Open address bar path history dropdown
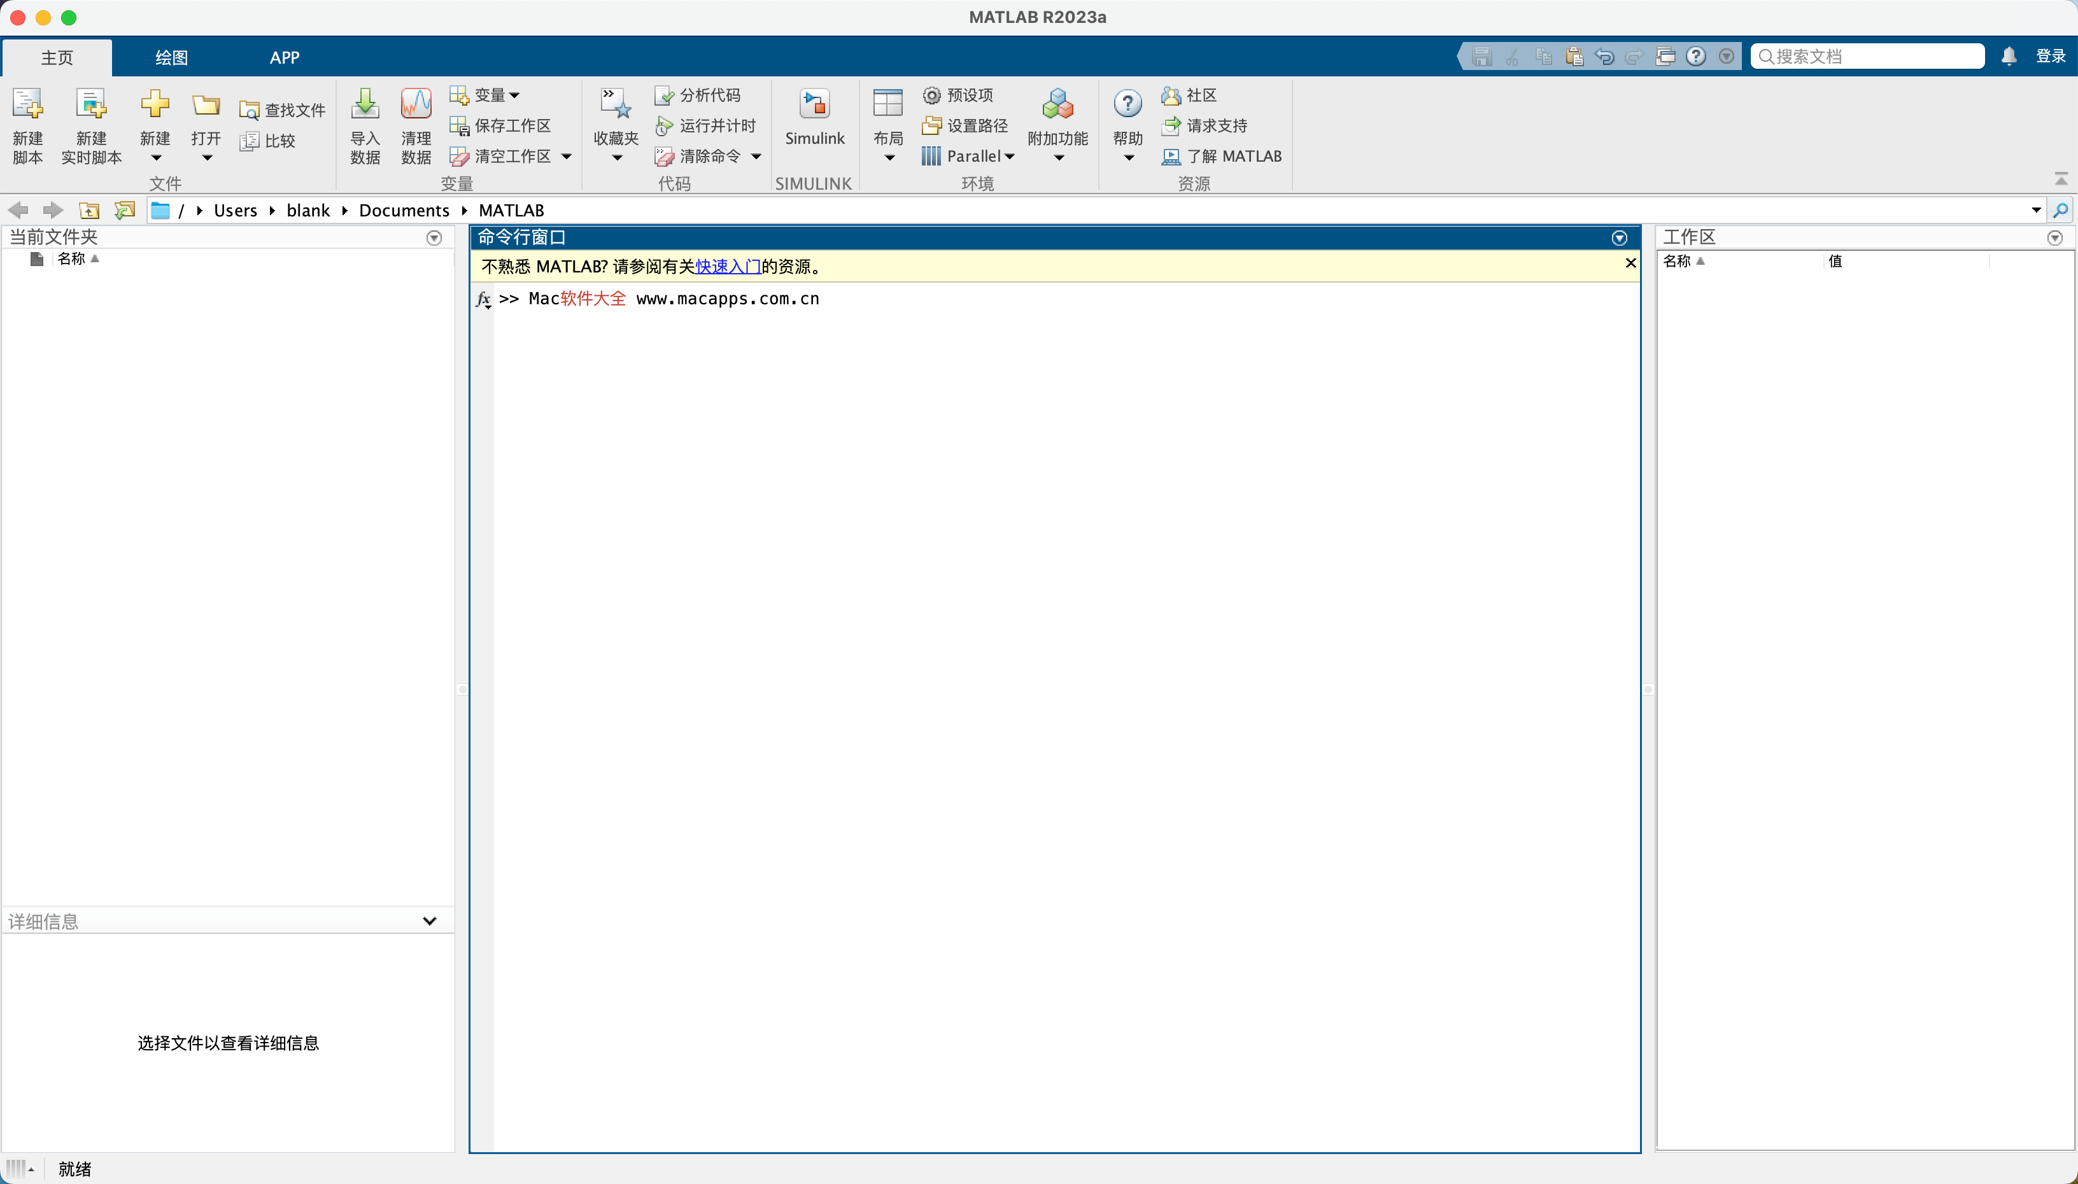Screen dimensions: 2078x1184 coord(2036,211)
